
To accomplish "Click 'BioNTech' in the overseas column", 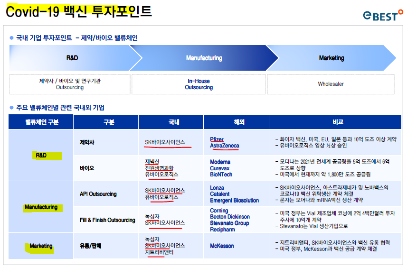I will point(221,175).
